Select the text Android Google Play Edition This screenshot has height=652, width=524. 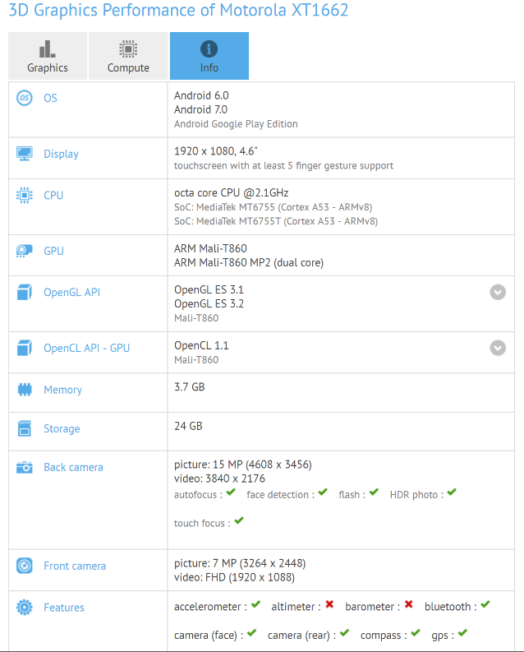click(x=236, y=124)
